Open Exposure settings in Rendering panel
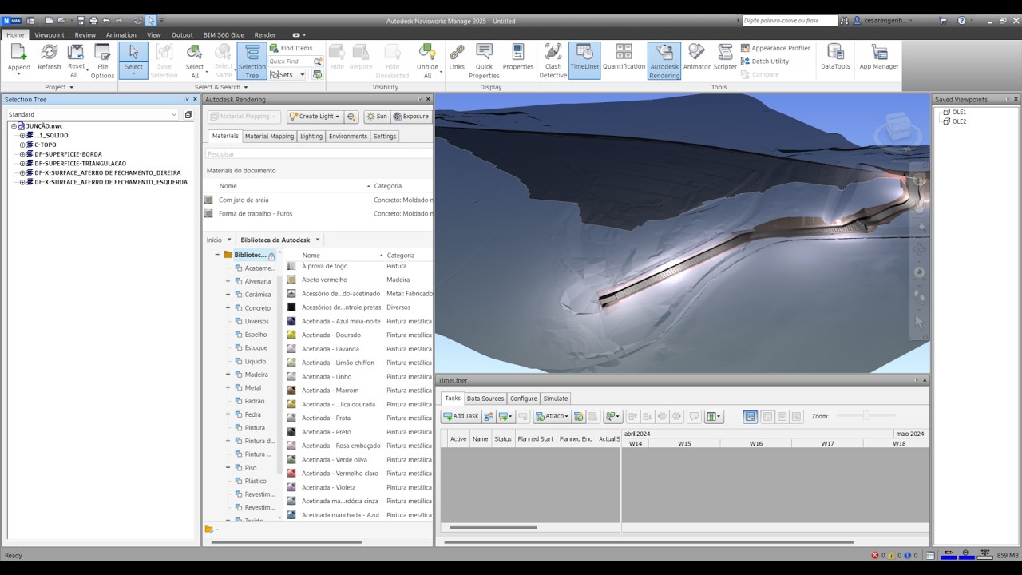Screen dimensions: 1022x575 click(410, 117)
